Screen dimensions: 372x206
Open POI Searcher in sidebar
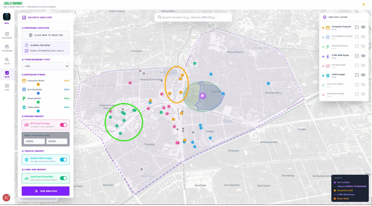pos(7,48)
